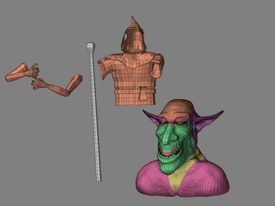
Task: Select the gray staff wireframe mesh
Action: [94, 112]
